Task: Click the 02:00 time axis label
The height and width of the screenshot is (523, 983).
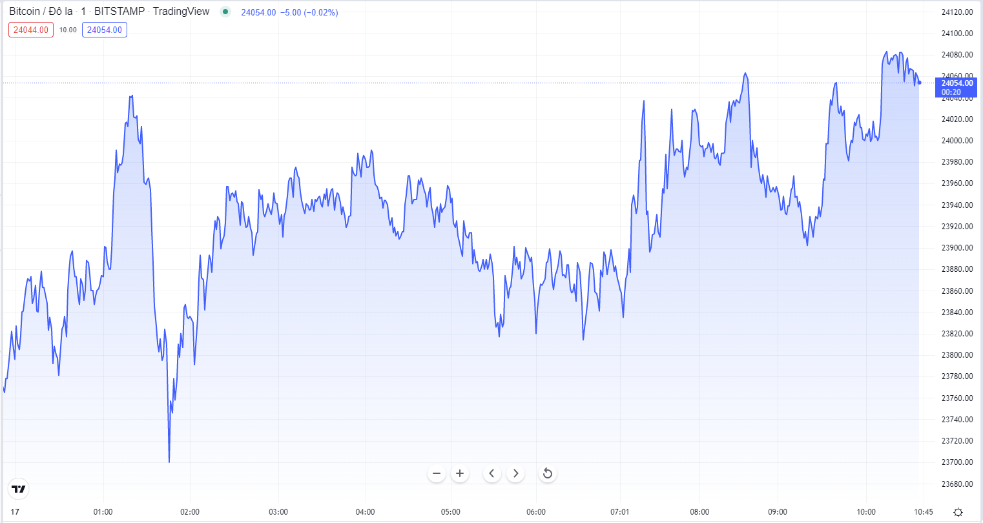Action: [190, 512]
